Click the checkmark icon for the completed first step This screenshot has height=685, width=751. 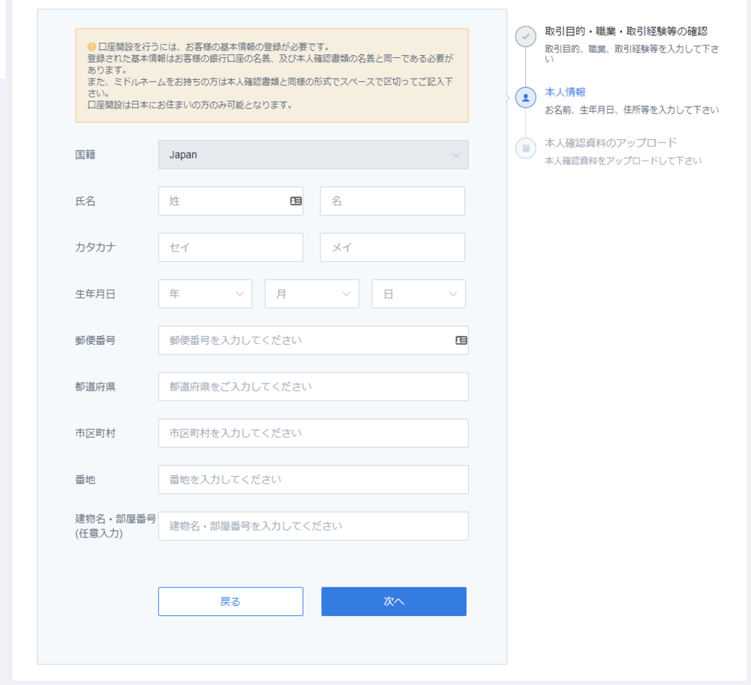tap(526, 36)
